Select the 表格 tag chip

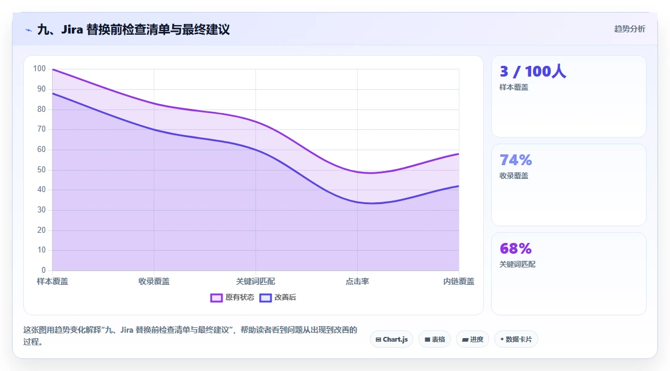point(434,339)
